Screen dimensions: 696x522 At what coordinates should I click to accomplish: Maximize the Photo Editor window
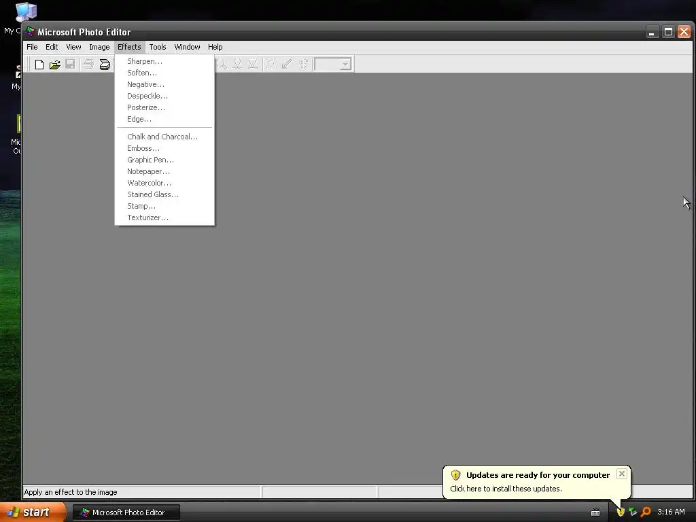[x=668, y=32]
